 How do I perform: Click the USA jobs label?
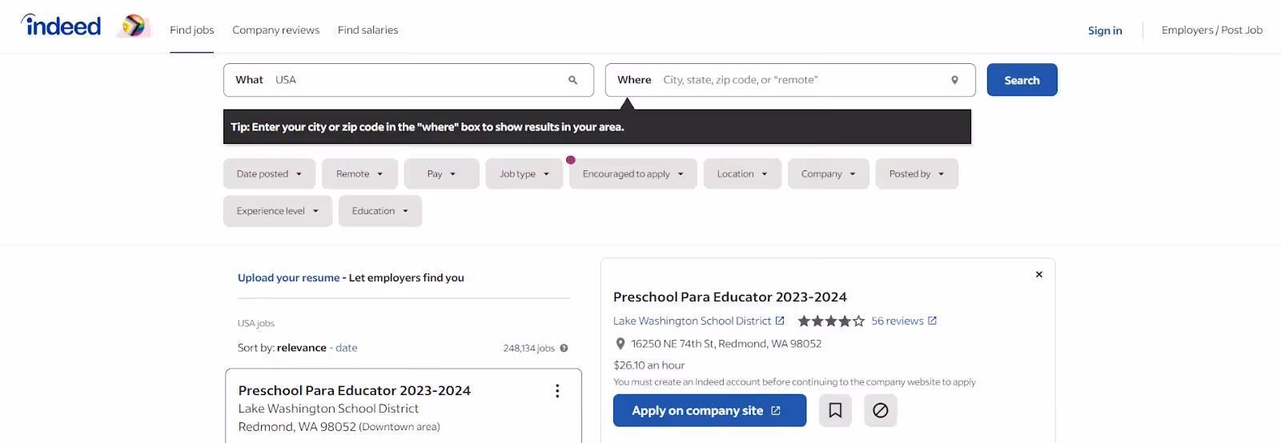[x=256, y=323]
